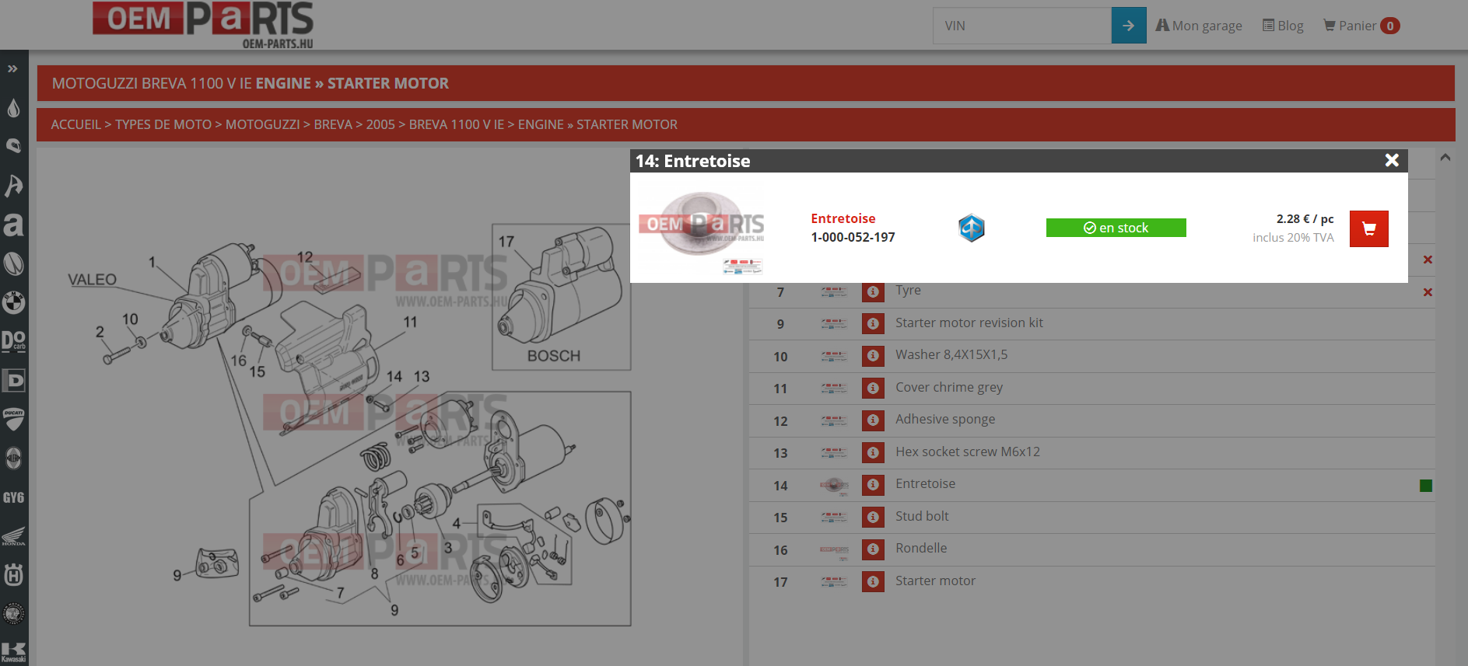1468x666 pixels.
Task: Select the Gilera brand logo
Action: click(x=13, y=458)
